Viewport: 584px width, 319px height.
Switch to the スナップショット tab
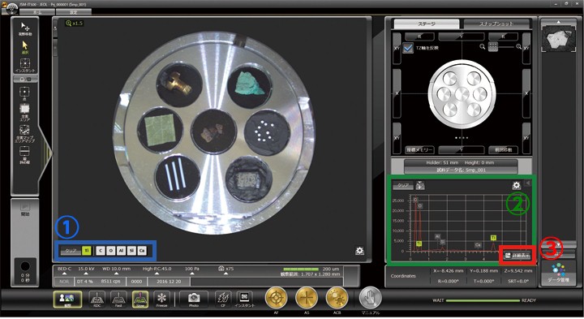[496, 24]
